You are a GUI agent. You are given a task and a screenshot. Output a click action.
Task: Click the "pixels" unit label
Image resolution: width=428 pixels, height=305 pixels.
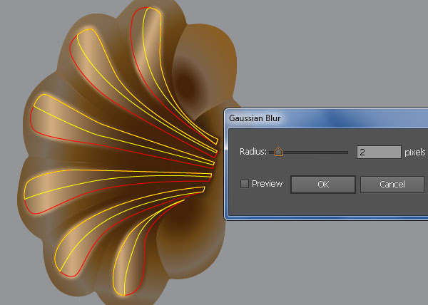415,152
